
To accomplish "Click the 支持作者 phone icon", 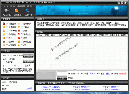I will 28,11.
